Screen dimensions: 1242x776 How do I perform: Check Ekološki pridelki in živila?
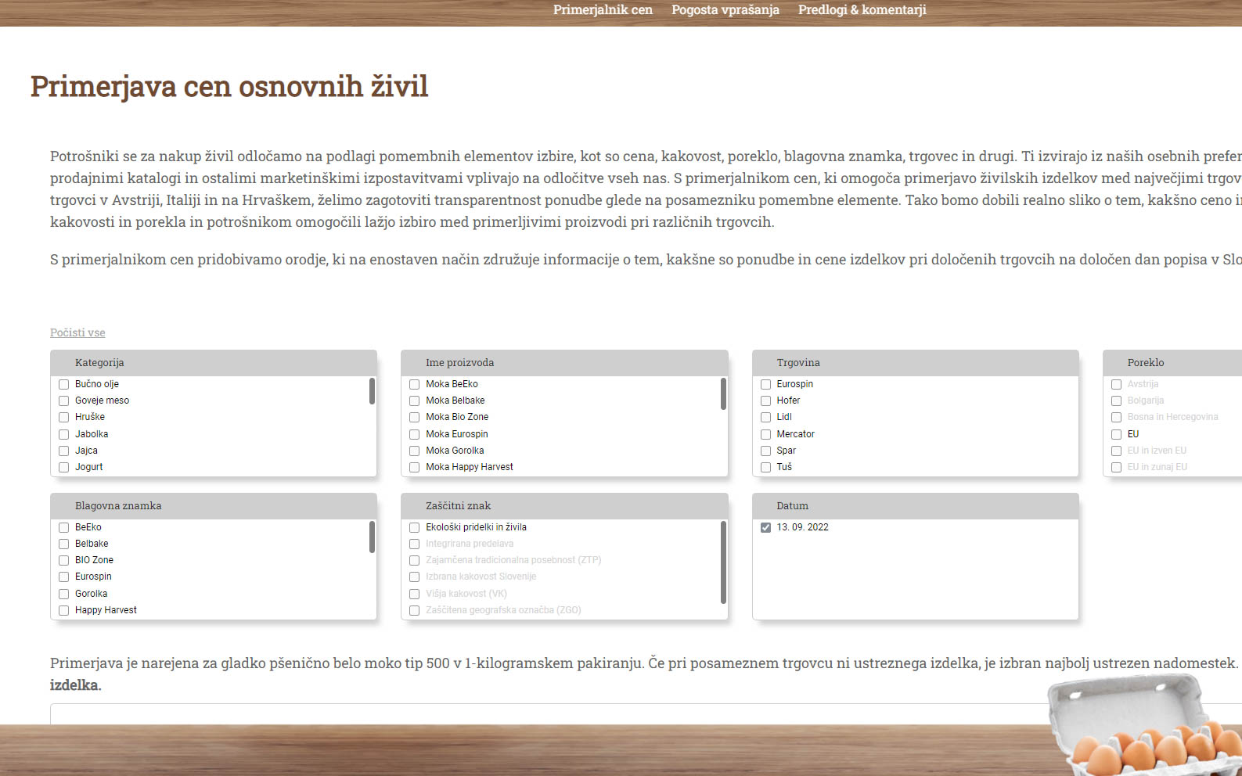[x=415, y=527]
